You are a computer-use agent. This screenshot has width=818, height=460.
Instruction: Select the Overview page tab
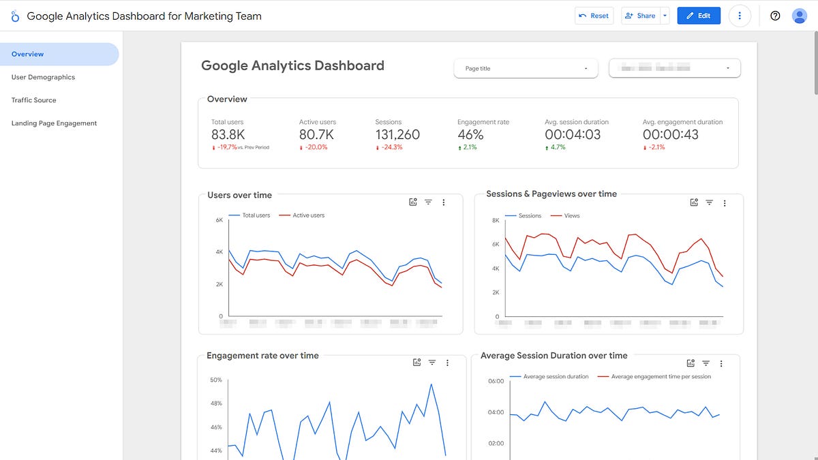click(x=59, y=54)
